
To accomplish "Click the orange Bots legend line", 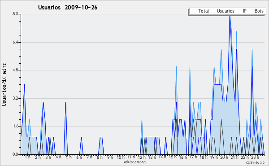I will [x=250, y=11].
